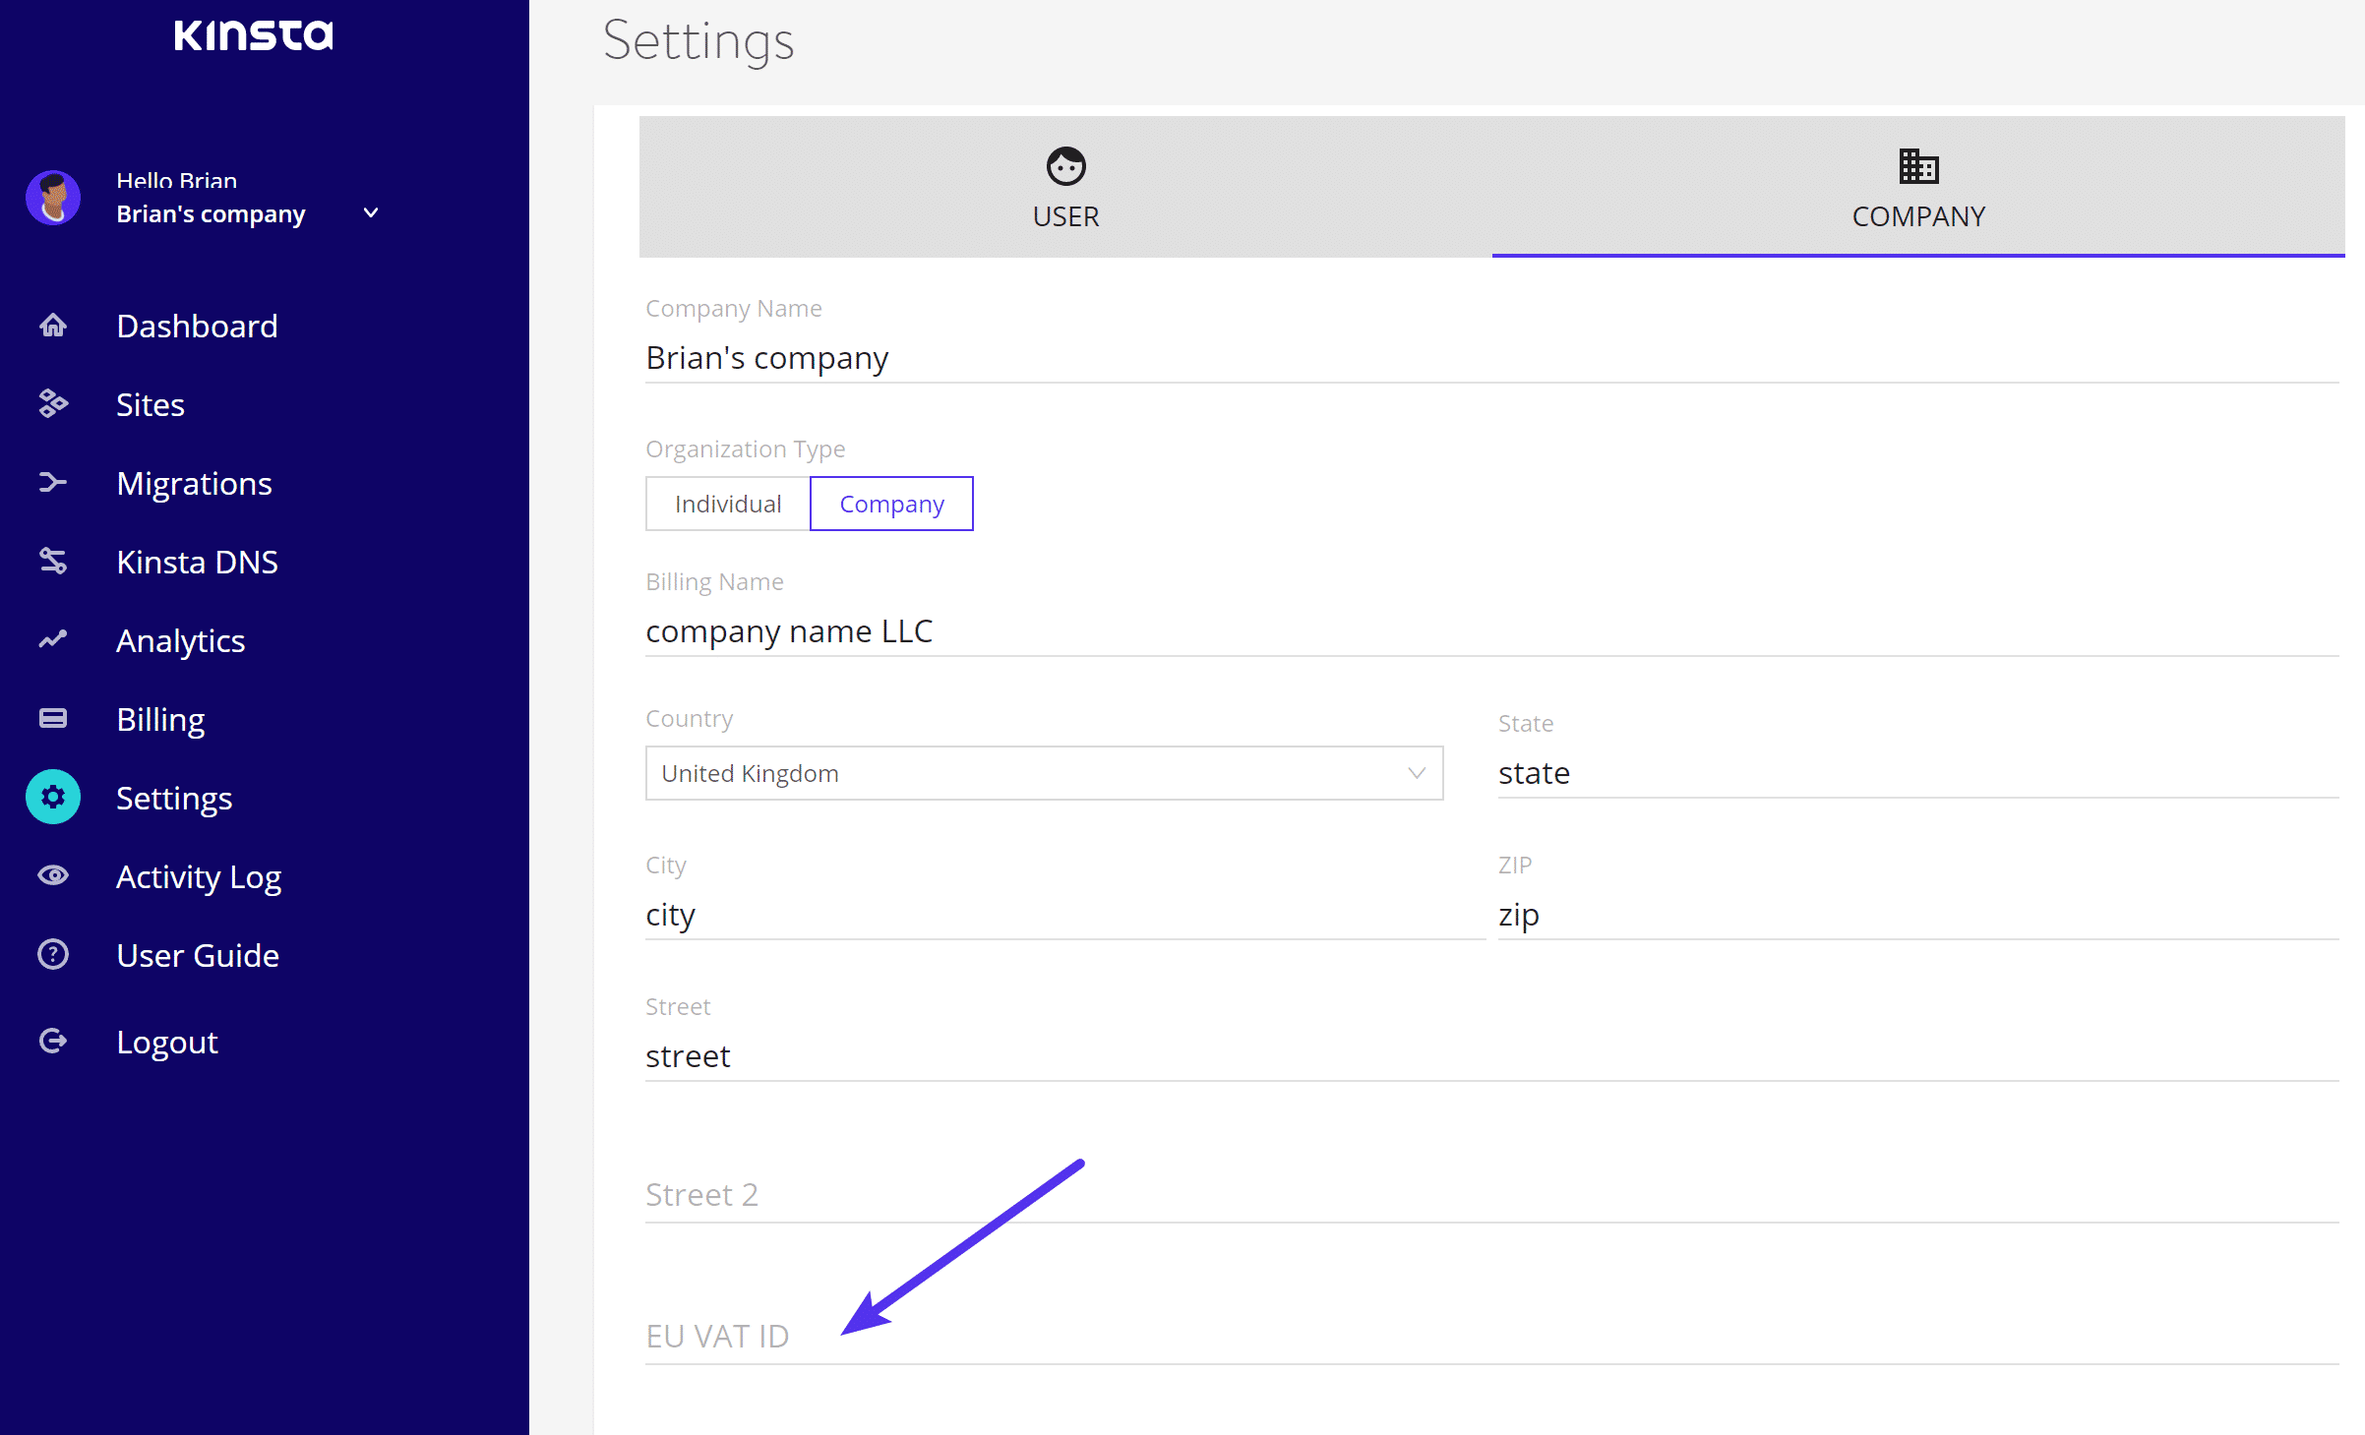
Task: Click into the ZIP field
Action: pos(1918,915)
